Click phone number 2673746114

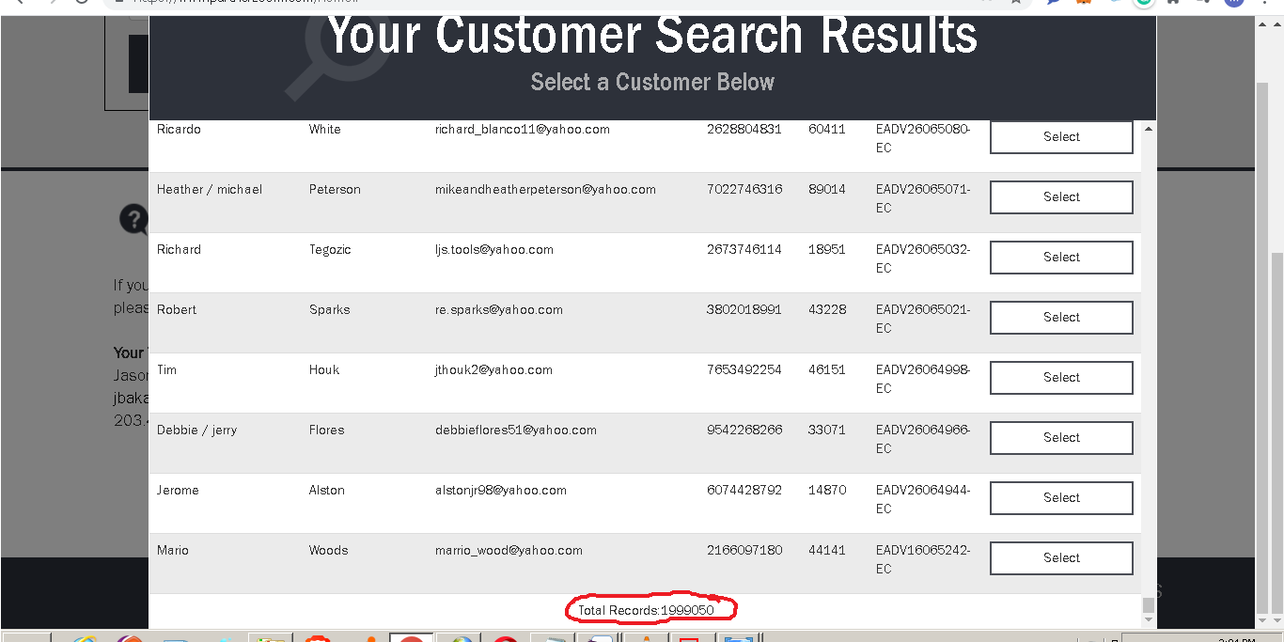pyautogui.click(x=744, y=250)
